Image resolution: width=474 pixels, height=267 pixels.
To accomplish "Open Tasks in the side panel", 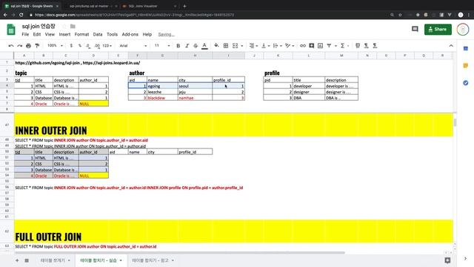I will [x=466, y=82].
